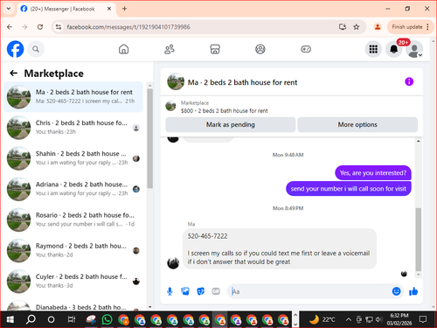Click the conversation list scrollbar
Viewport: 437px width, 328px height.
(x=149, y=138)
